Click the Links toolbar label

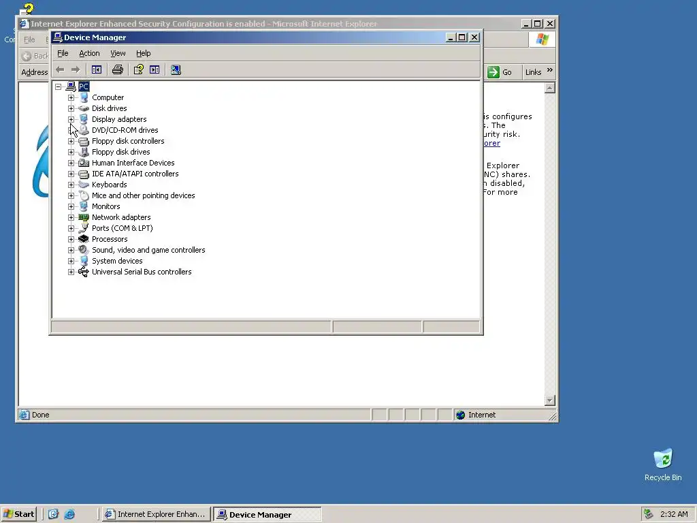tap(533, 72)
